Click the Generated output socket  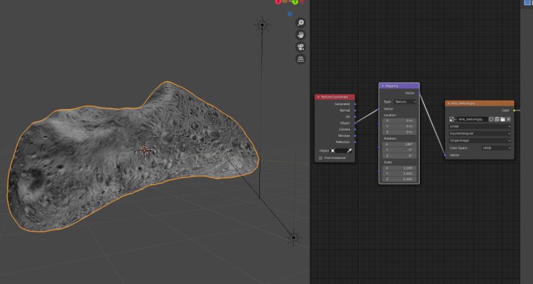pos(355,104)
